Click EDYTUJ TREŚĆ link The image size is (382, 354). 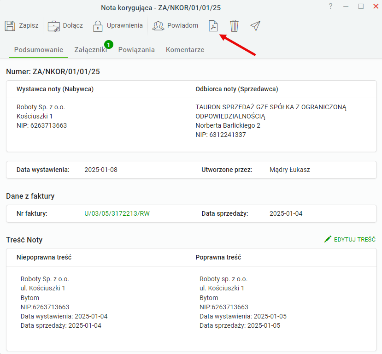click(x=355, y=240)
